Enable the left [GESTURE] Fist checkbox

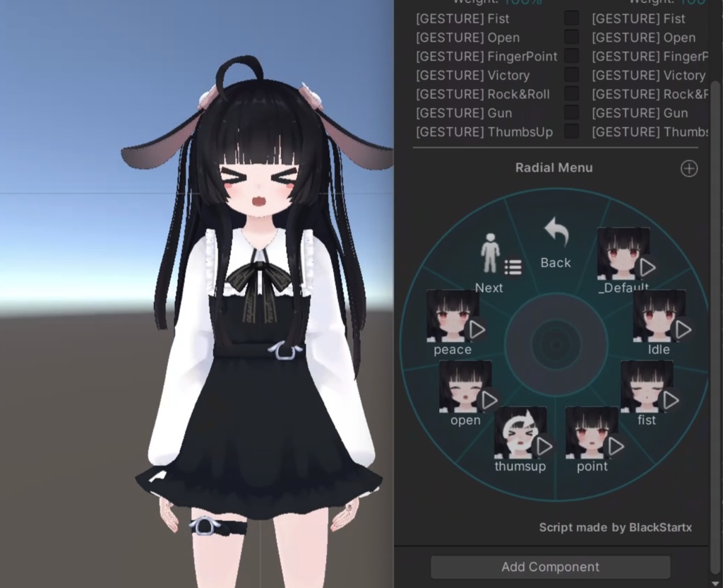(x=571, y=18)
